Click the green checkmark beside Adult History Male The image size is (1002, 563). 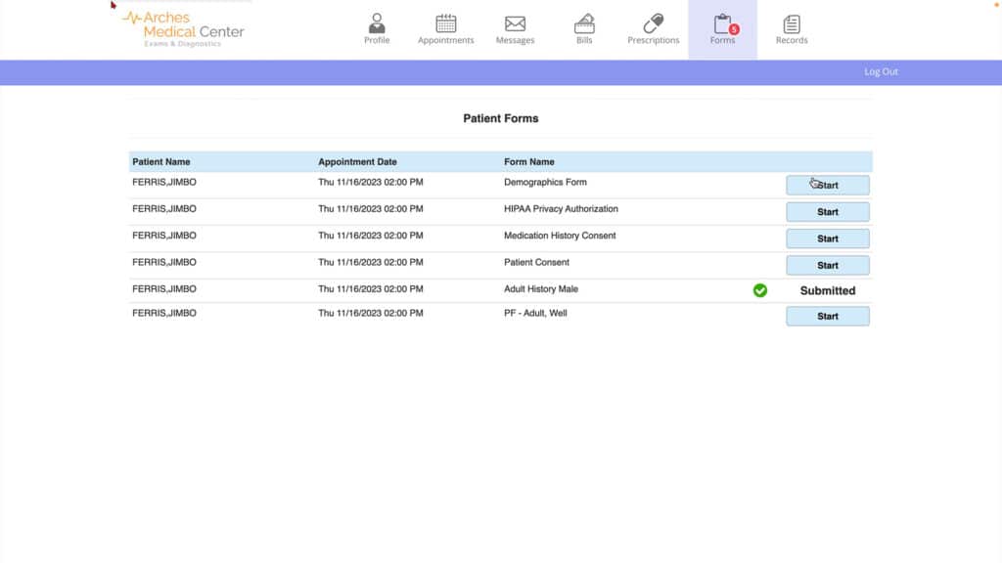761,289
